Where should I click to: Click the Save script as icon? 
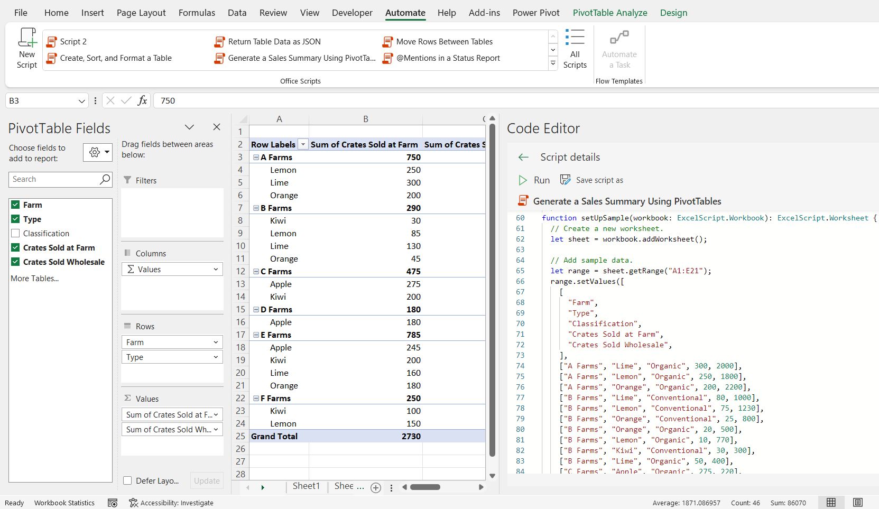565,180
